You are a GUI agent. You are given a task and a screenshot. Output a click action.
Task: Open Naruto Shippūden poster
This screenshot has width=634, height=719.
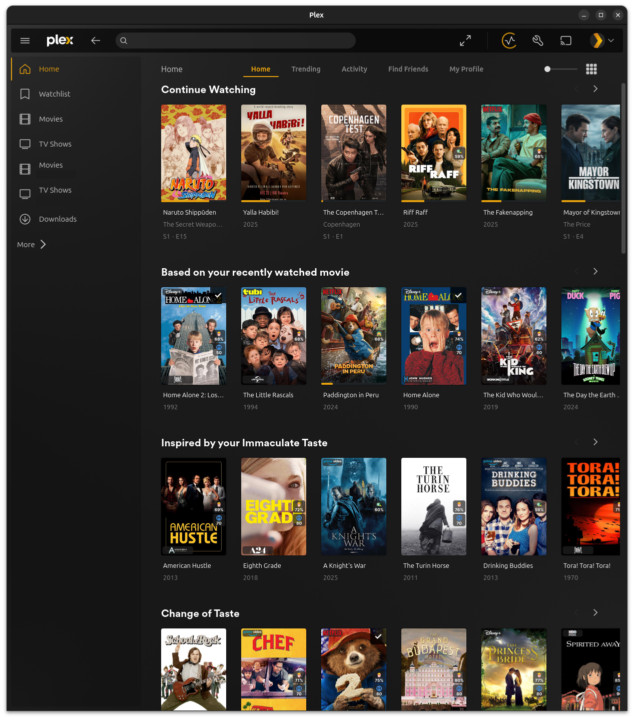click(x=194, y=153)
